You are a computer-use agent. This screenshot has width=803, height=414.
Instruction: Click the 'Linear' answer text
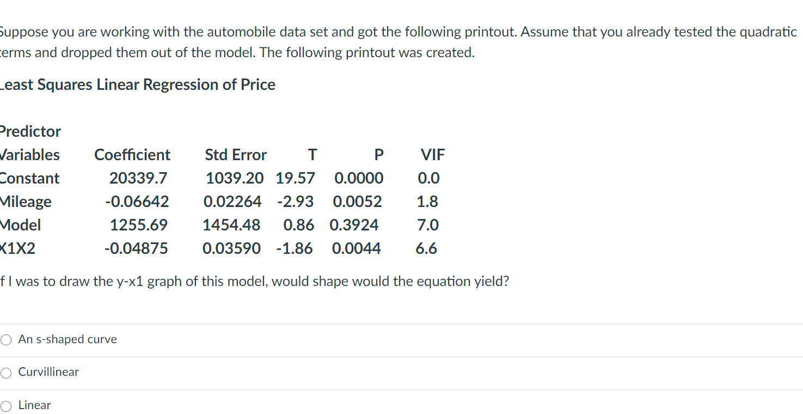point(34,405)
